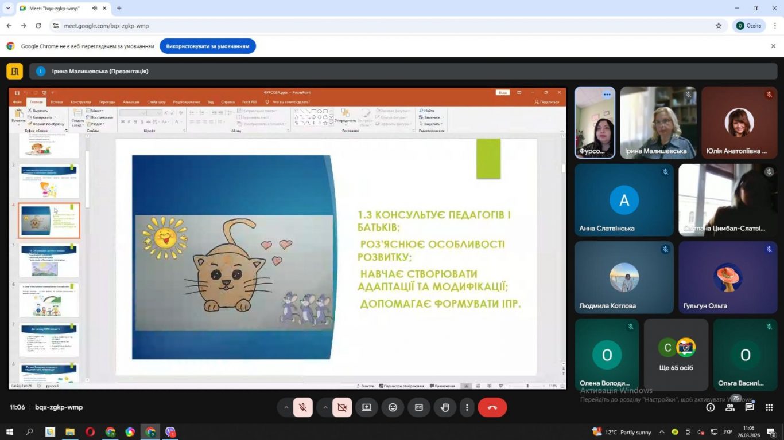784x440 pixels.
Task: Toggle captions with the CC icon
Action: pyautogui.click(x=419, y=407)
